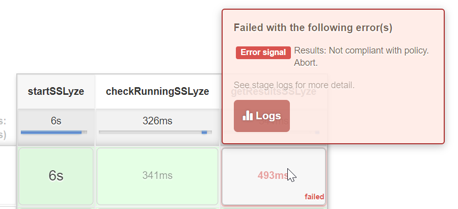Open the green 341ms stage cell
The height and width of the screenshot is (209, 458).
157,176
